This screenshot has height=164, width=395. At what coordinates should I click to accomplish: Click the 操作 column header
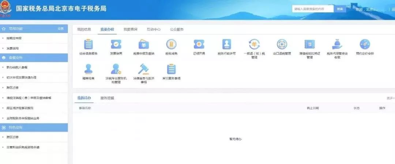[x=382, y=108]
